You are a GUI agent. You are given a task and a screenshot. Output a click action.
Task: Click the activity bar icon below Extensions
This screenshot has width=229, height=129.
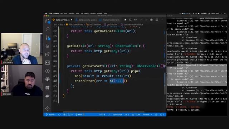[x=48, y=63]
